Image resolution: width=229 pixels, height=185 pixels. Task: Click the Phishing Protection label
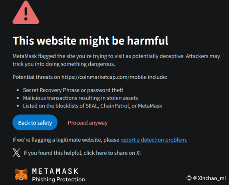coord(58,179)
